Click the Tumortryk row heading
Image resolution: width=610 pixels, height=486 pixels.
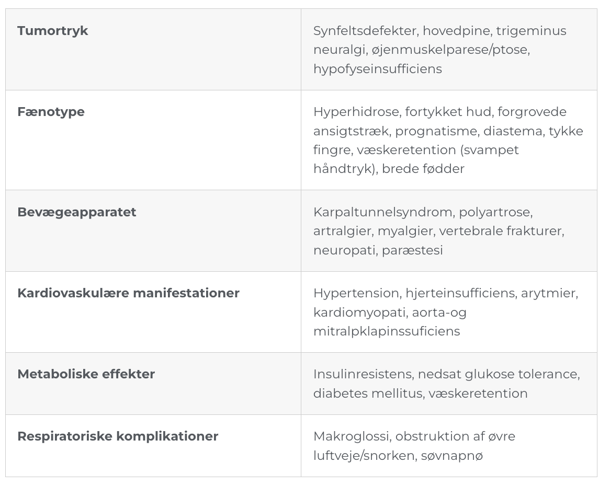pyautogui.click(x=52, y=31)
